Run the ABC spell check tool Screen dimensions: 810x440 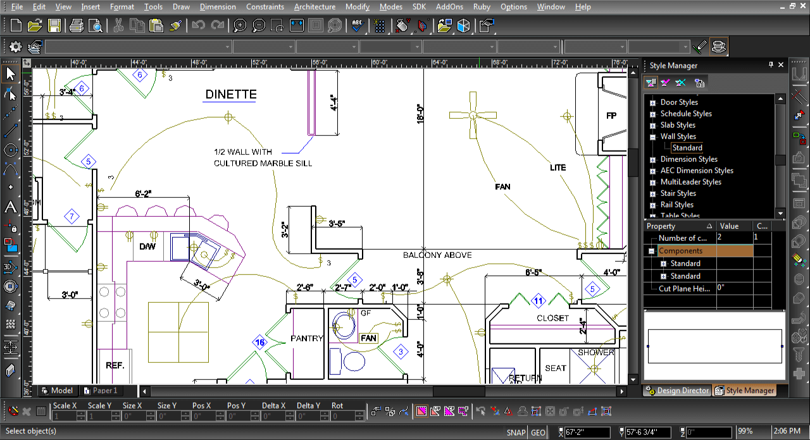[x=358, y=26]
